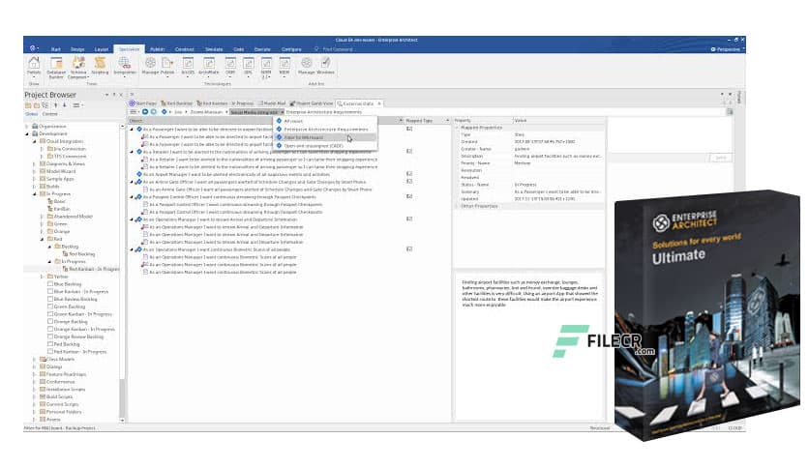Image resolution: width=809 pixels, height=468 pixels.
Task: Open the Social Media Integration breadcrumb dropdown
Action: [x=283, y=112]
